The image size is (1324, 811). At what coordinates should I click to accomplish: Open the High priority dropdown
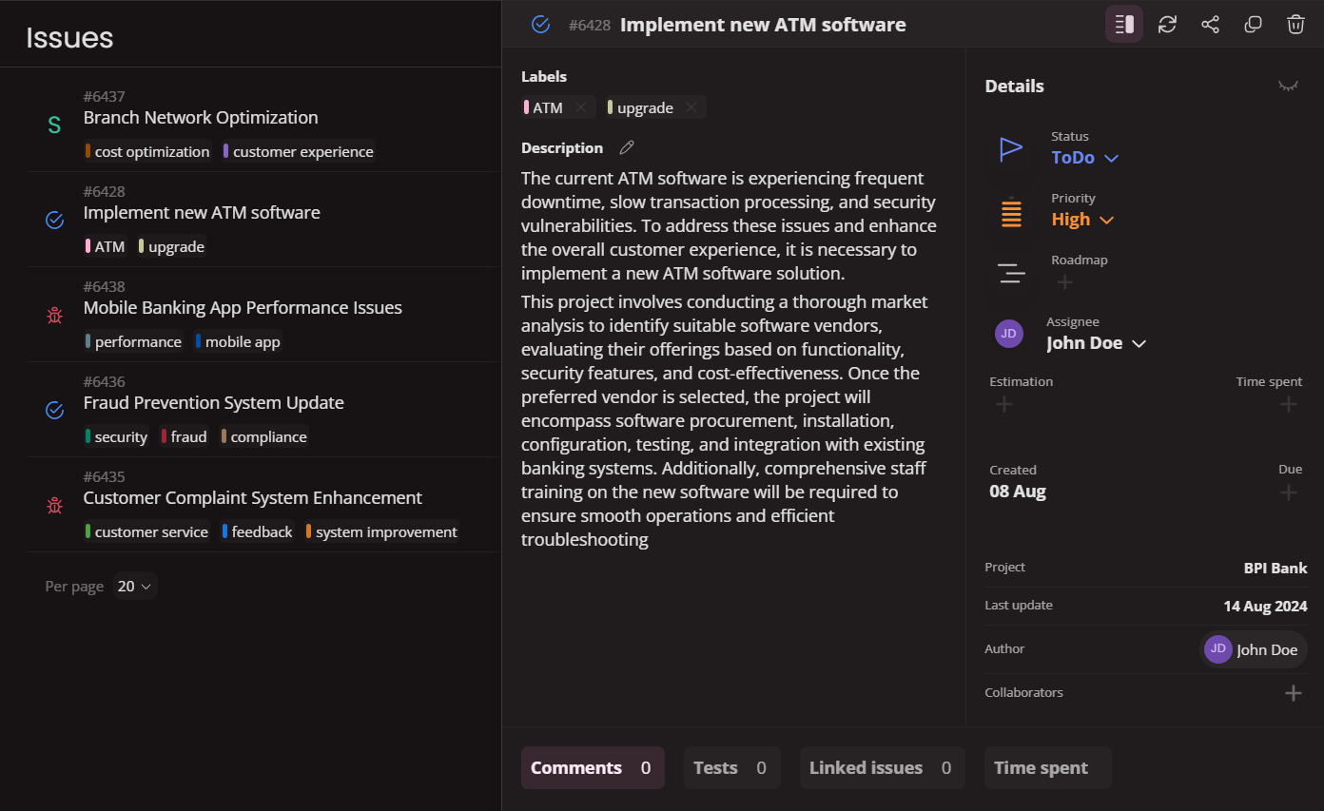click(1082, 220)
